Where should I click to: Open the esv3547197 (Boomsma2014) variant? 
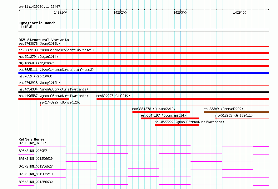[x=163, y=115]
